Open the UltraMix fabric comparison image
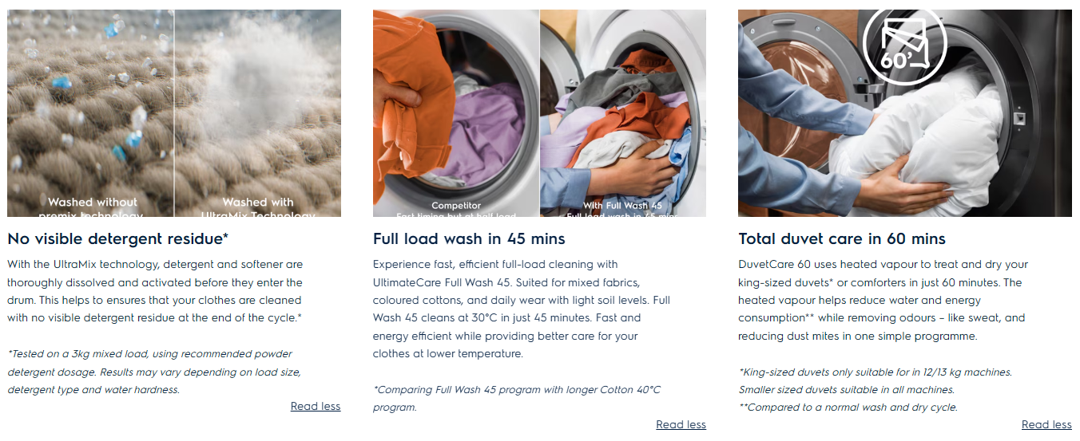The height and width of the screenshot is (441, 1080). (x=174, y=113)
